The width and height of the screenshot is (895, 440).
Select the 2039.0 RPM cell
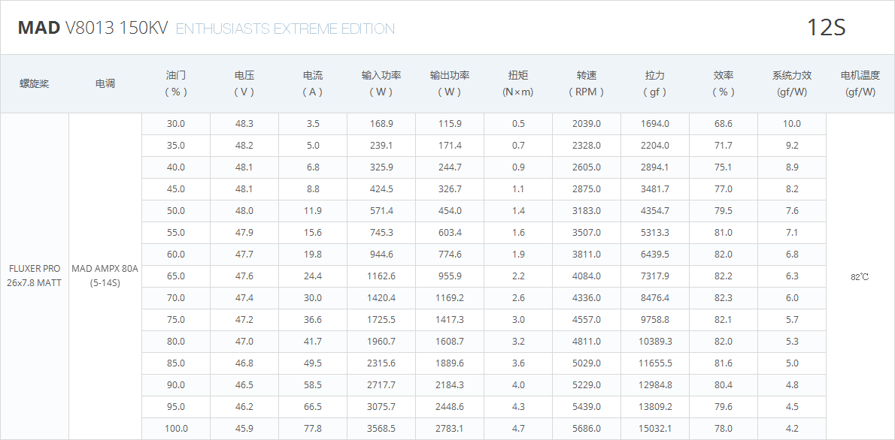[x=587, y=124]
